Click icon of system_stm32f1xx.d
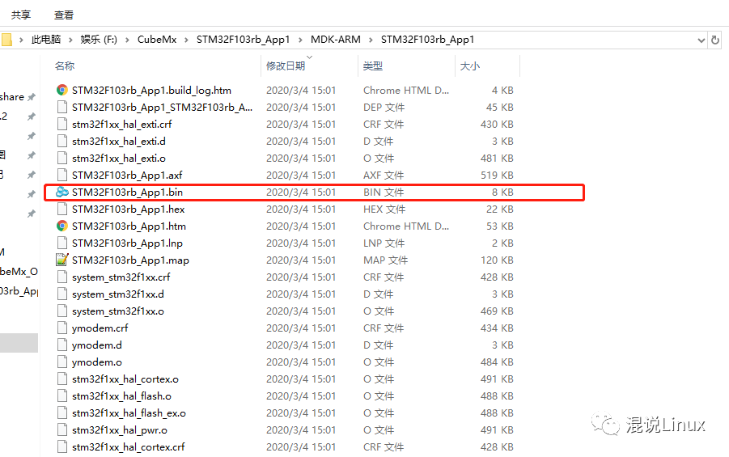729x457 pixels. (61, 294)
